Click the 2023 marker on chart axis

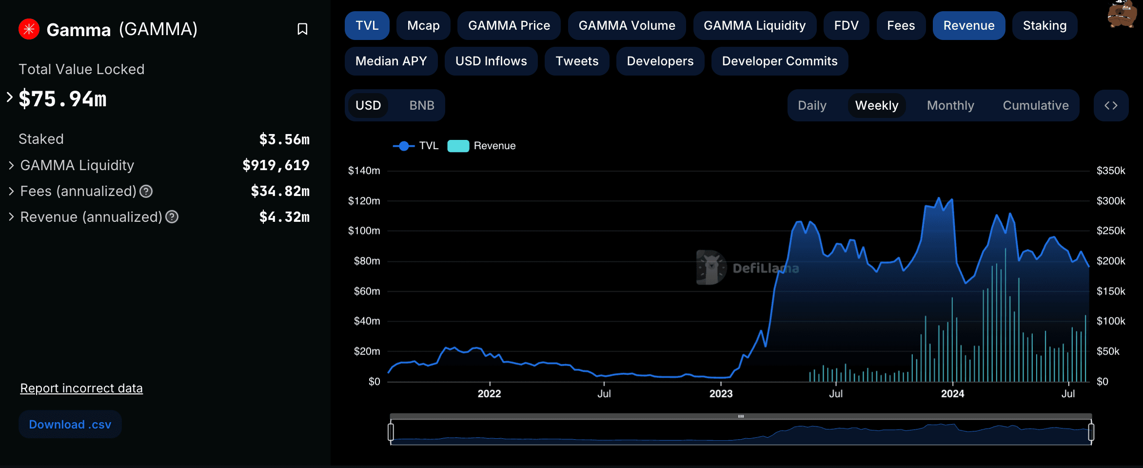[x=721, y=393]
